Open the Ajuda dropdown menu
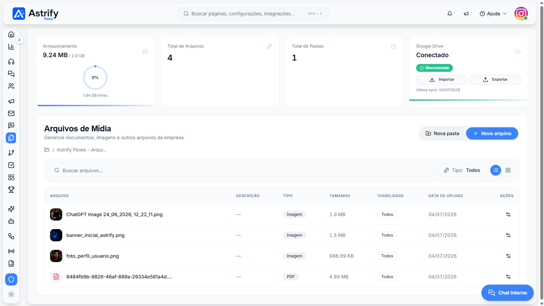 [x=493, y=14]
